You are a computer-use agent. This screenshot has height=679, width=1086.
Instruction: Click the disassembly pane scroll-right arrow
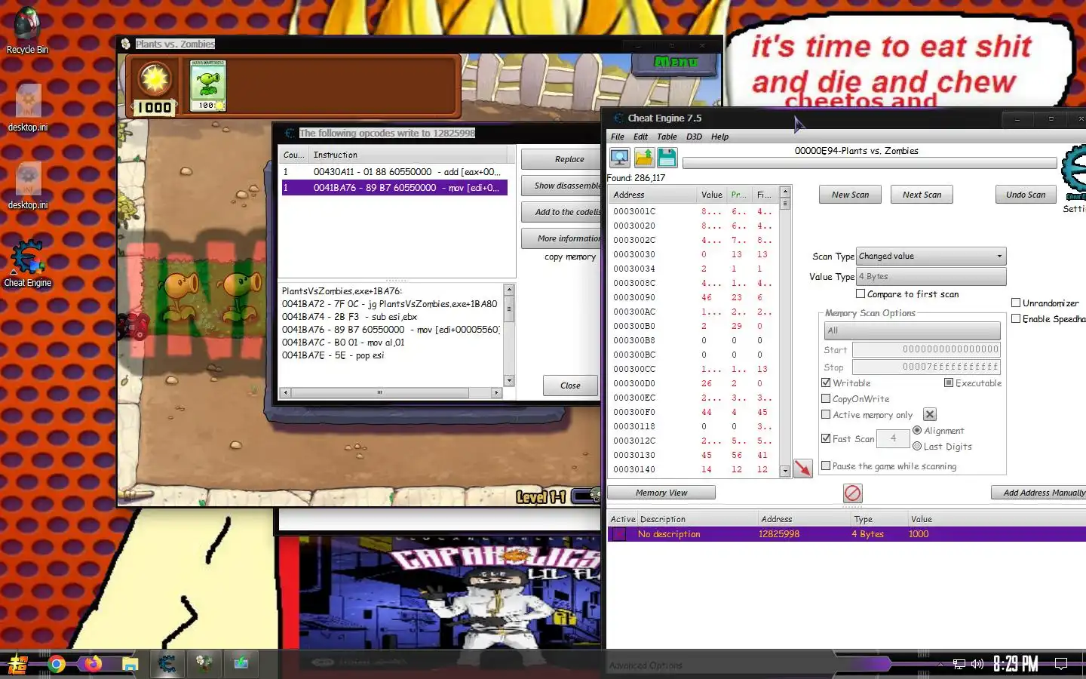pyautogui.click(x=496, y=392)
